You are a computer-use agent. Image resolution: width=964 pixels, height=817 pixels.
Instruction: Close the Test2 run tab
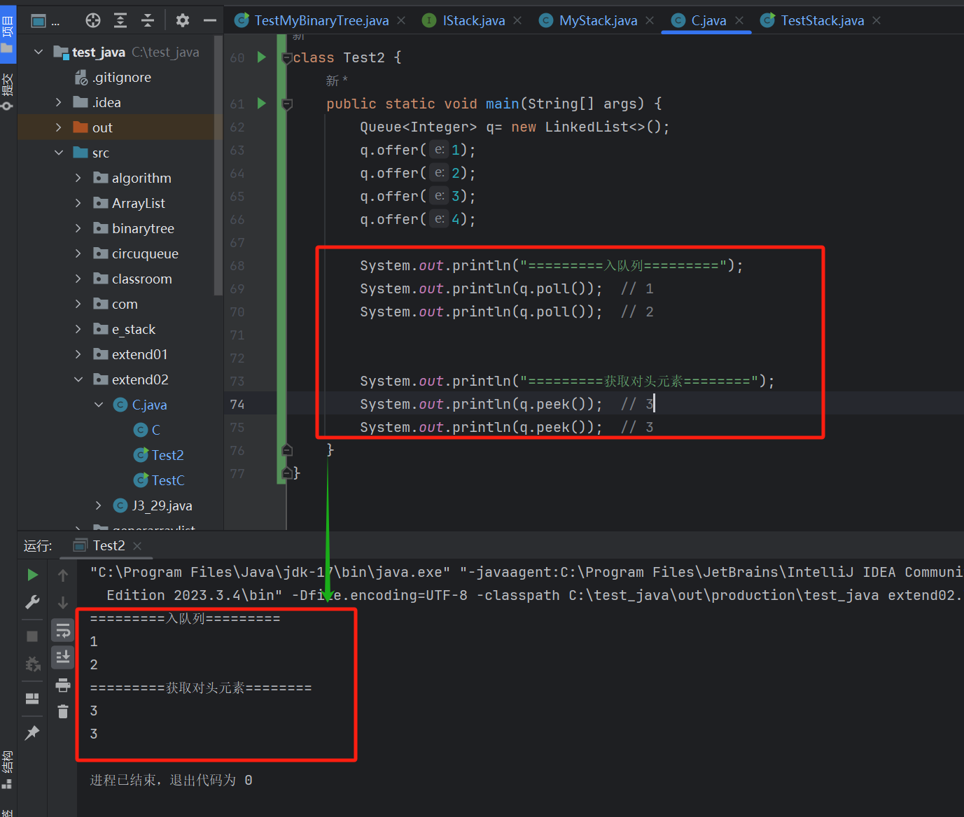[x=137, y=546]
